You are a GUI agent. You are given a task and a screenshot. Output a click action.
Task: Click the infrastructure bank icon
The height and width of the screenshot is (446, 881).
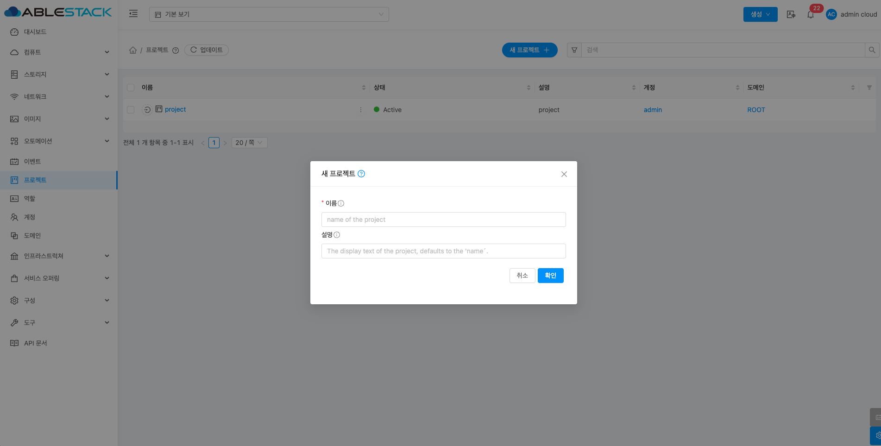pos(14,256)
